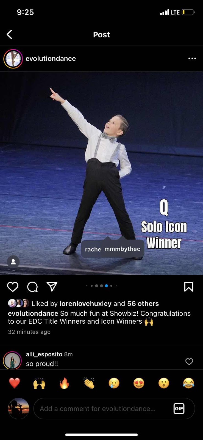Like alli_esposito's comment

point(189,361)
